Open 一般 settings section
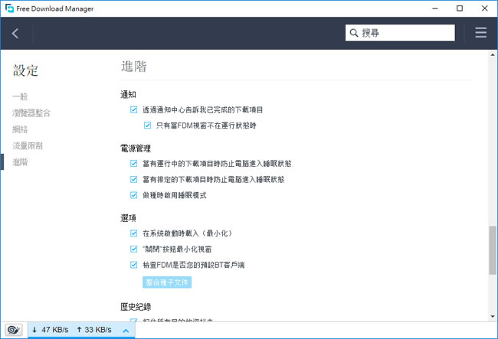Screen dimensions: 498x339 [x=20, y=96]
